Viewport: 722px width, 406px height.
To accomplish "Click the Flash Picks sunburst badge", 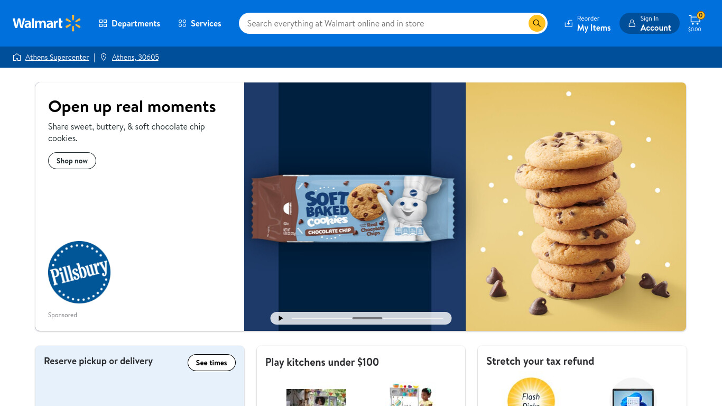I will (x=531, y=392).
